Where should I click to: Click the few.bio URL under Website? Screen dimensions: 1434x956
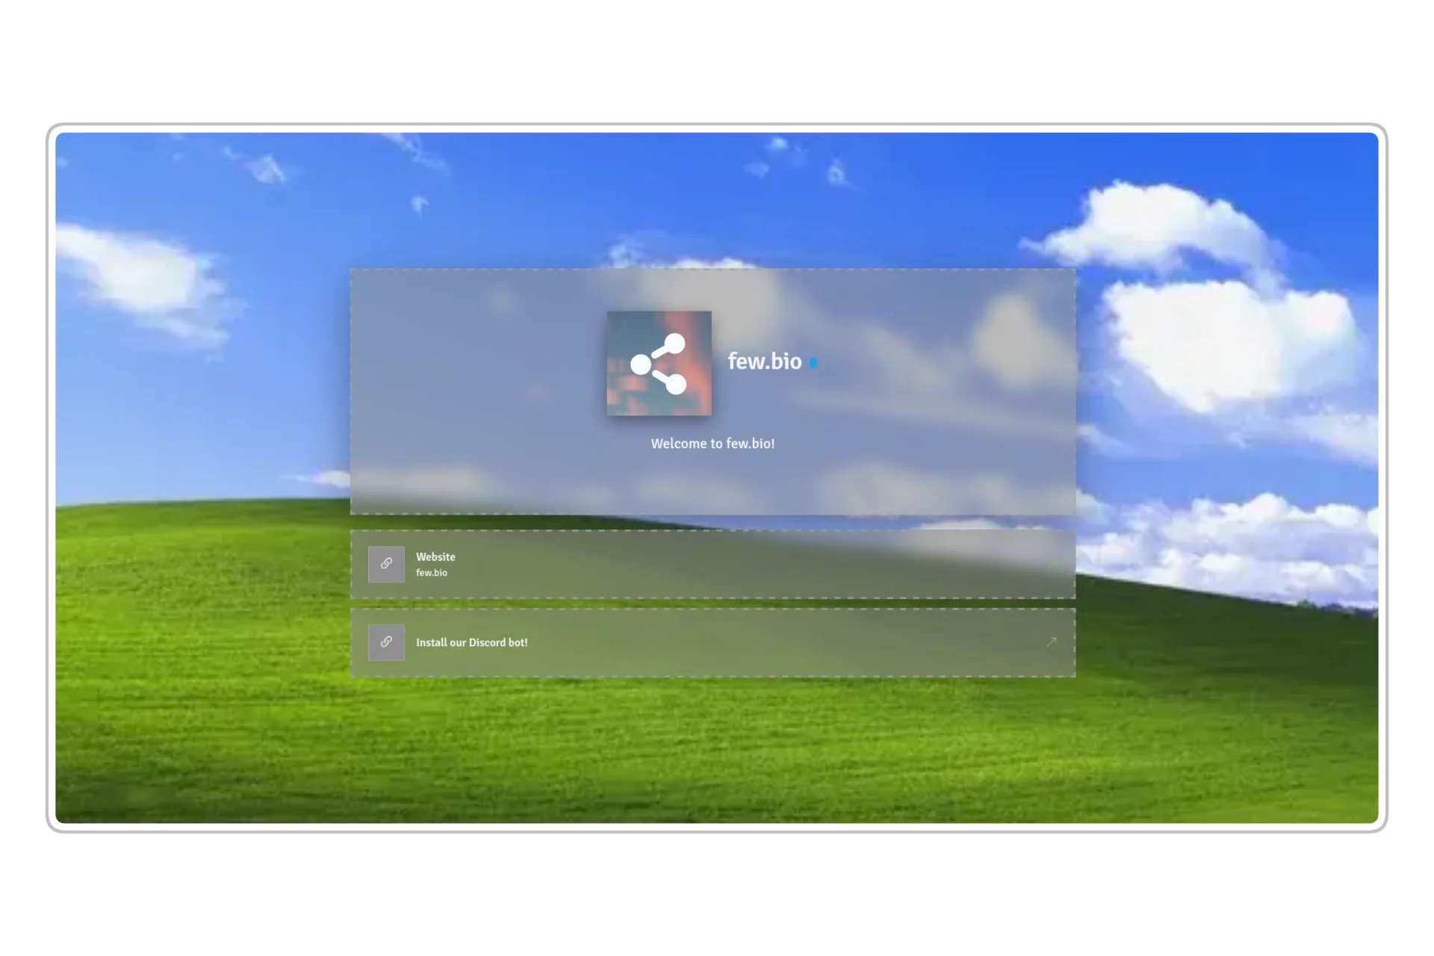pos(432,573)
